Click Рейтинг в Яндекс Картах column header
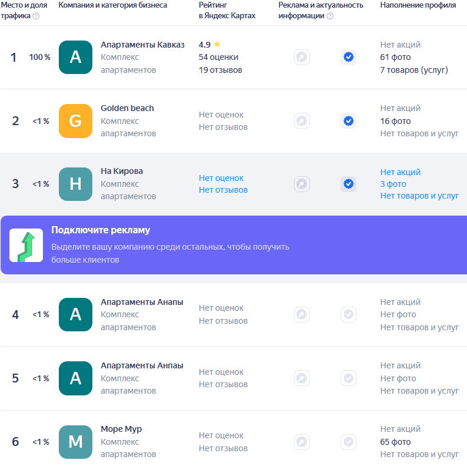This screenshot has width=467, height=470. [227, 11]
